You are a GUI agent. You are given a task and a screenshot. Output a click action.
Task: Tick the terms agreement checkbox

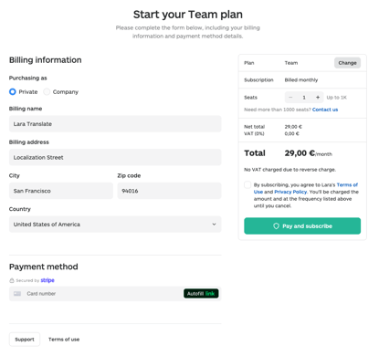247,184
